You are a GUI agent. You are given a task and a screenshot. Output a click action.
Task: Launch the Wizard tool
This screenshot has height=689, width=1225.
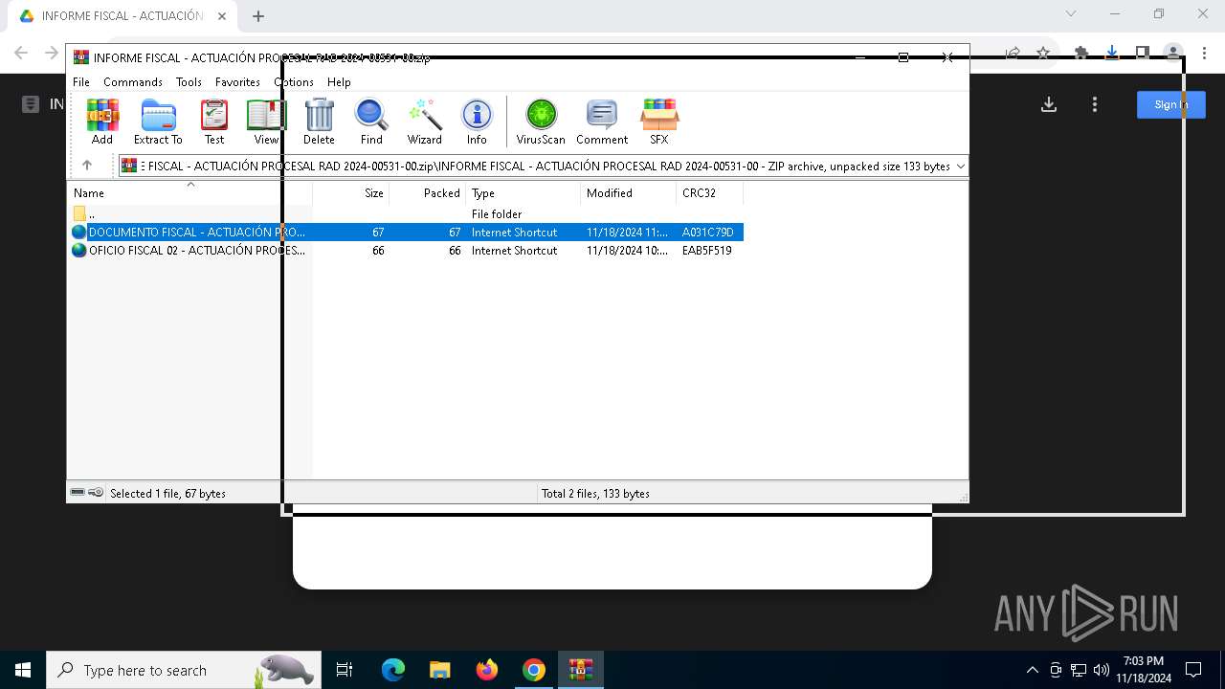click(424, 122)
